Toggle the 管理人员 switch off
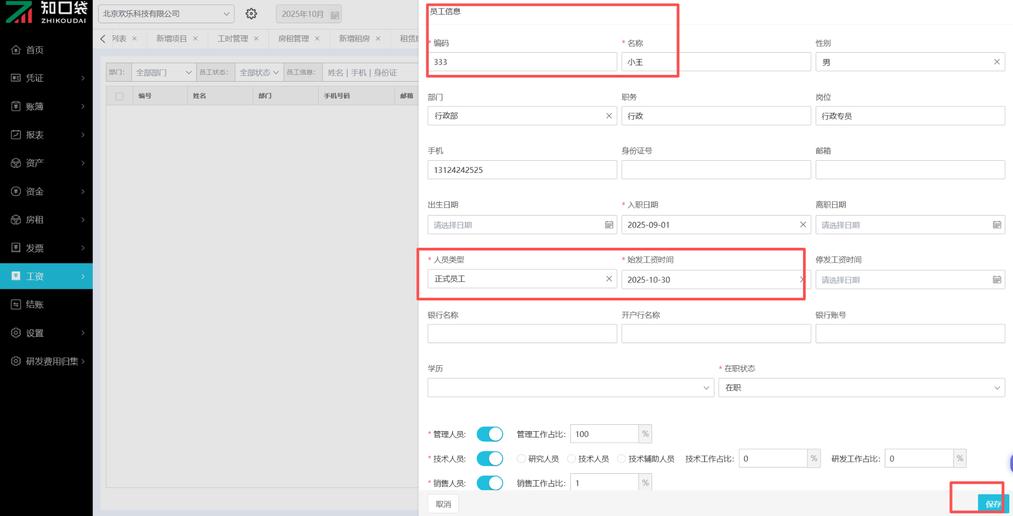The height and width of the screenshot is (516, 1013). click(x=490, y=434)
